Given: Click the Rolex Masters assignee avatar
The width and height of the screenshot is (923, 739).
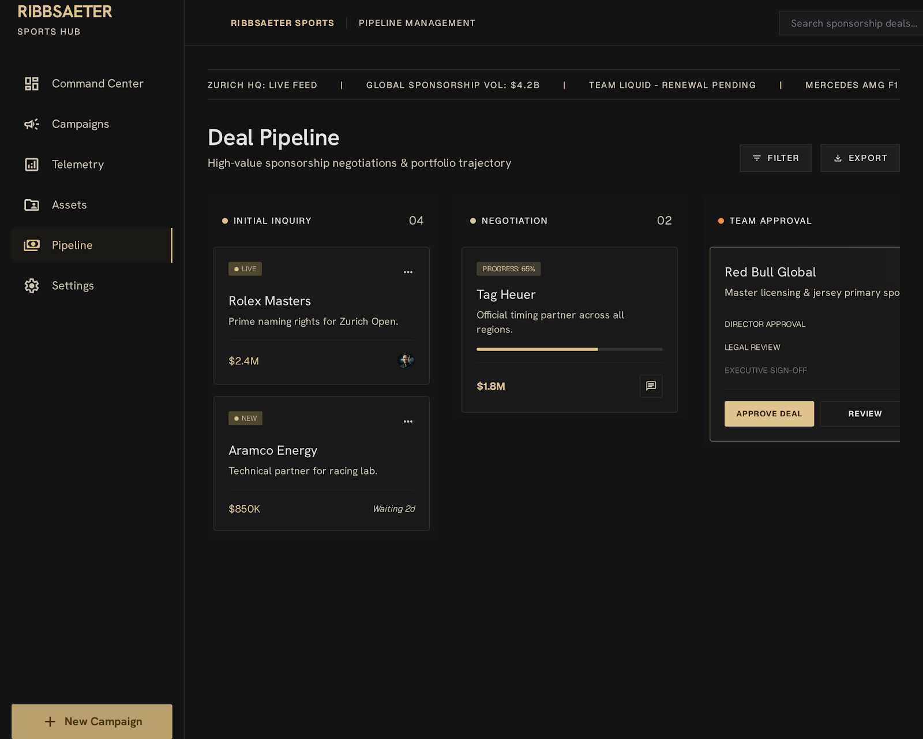Looking at the screenshot, I should point(406,361).
